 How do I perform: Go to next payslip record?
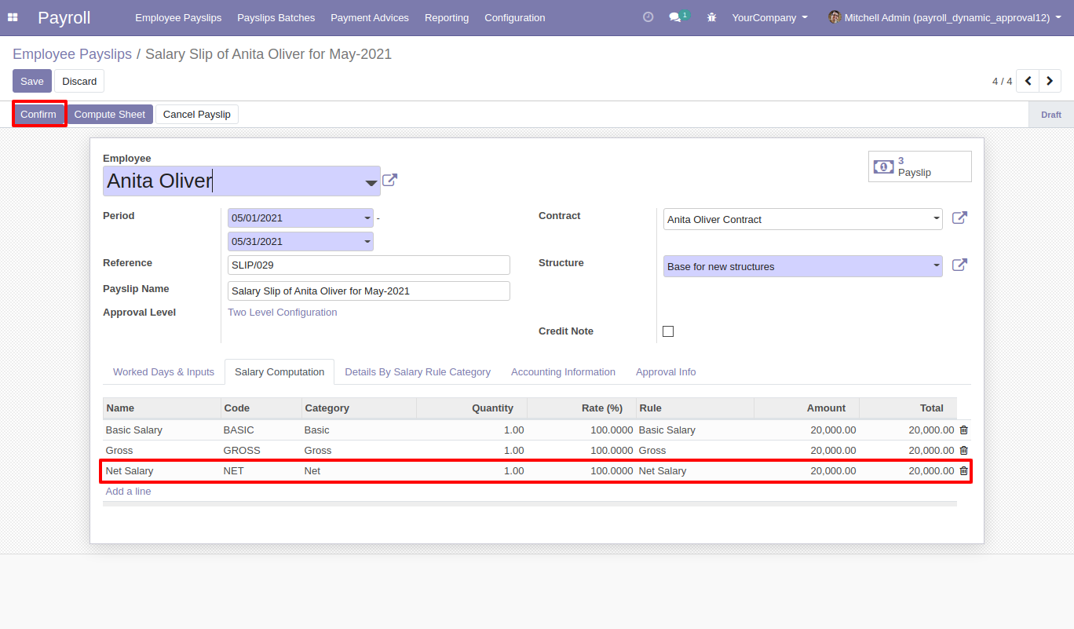tap(1050, 81)
